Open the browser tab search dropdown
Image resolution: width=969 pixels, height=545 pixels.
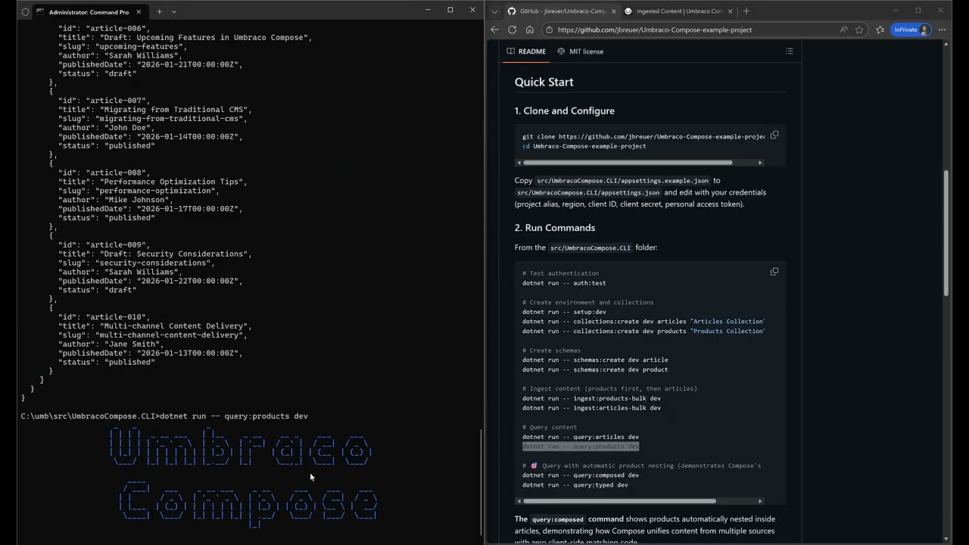coord(494,11)
